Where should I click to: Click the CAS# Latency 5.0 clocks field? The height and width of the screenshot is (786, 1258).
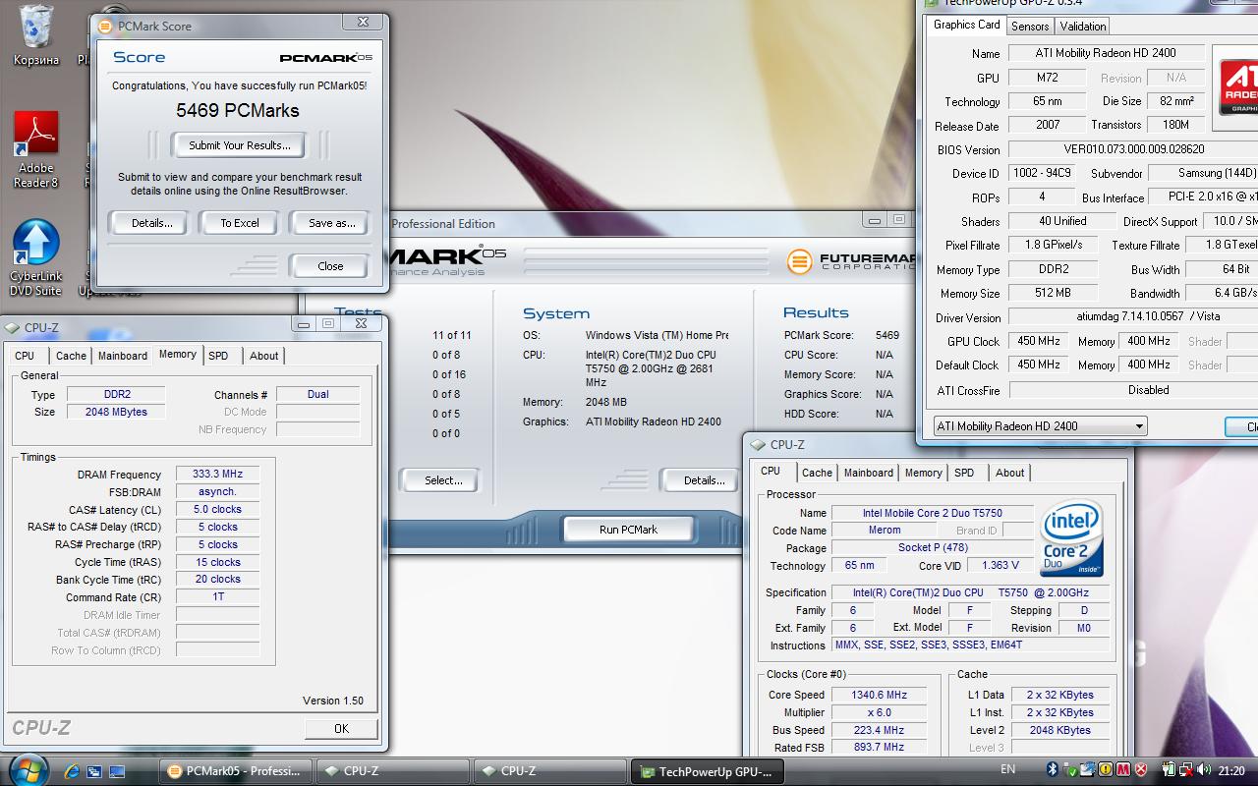coord(217,509)
